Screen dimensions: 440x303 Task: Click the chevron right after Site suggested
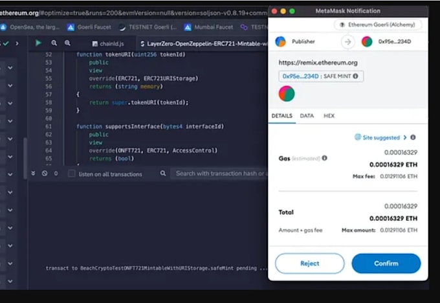click(x=405, y=138)
